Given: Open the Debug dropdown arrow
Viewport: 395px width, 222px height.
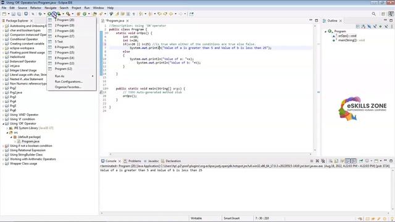Looking at the screenshot, I should coord(44,14).
